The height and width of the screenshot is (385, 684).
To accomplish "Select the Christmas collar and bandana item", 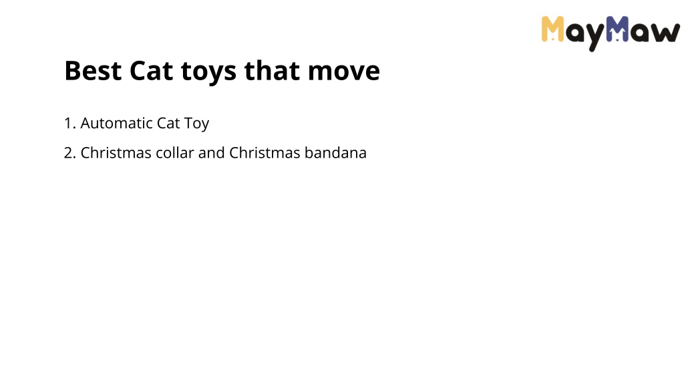I will click(215, 153).
